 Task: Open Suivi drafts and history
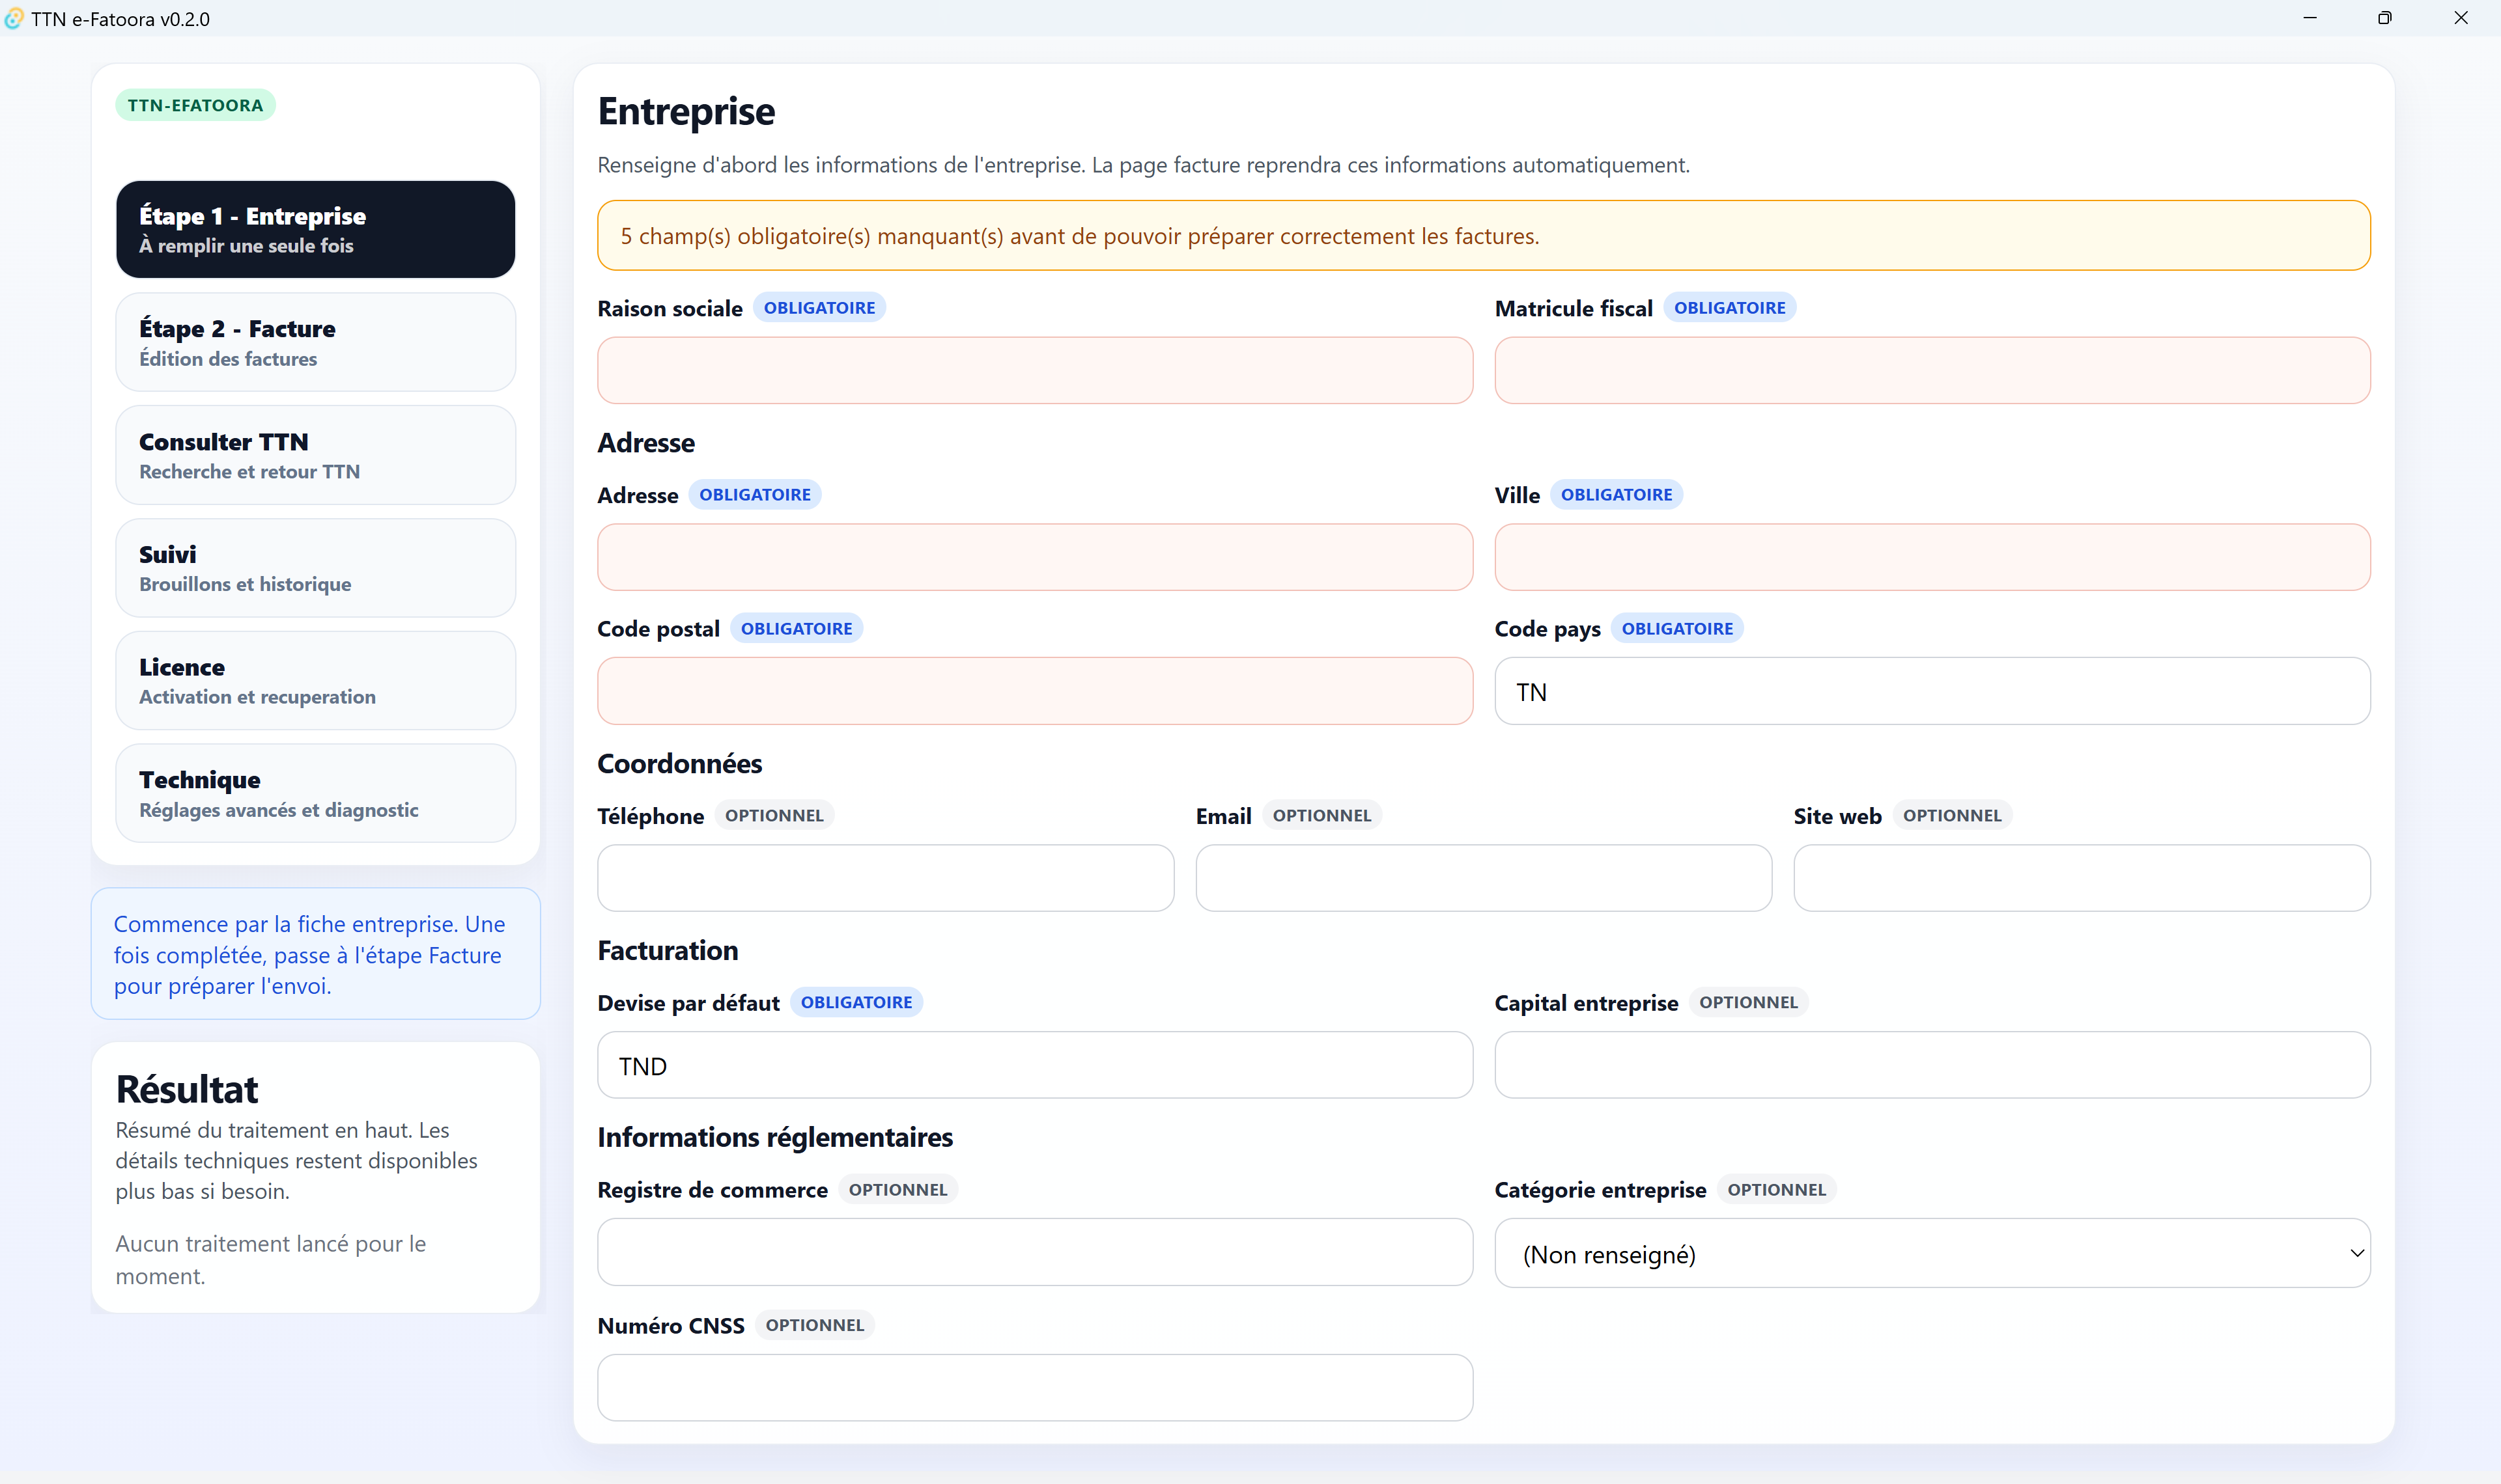315,568
